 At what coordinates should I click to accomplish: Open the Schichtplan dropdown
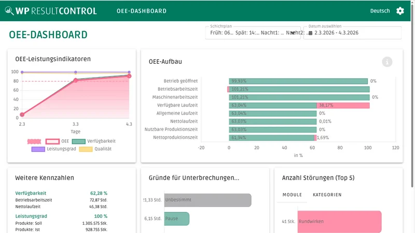[x=253, y=33]
